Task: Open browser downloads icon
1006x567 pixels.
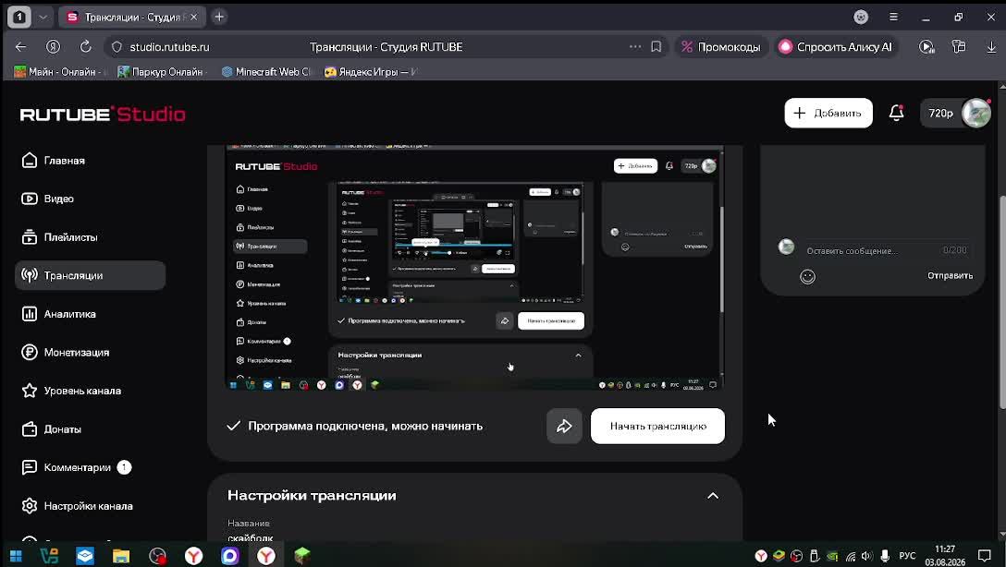Action: 991,47
